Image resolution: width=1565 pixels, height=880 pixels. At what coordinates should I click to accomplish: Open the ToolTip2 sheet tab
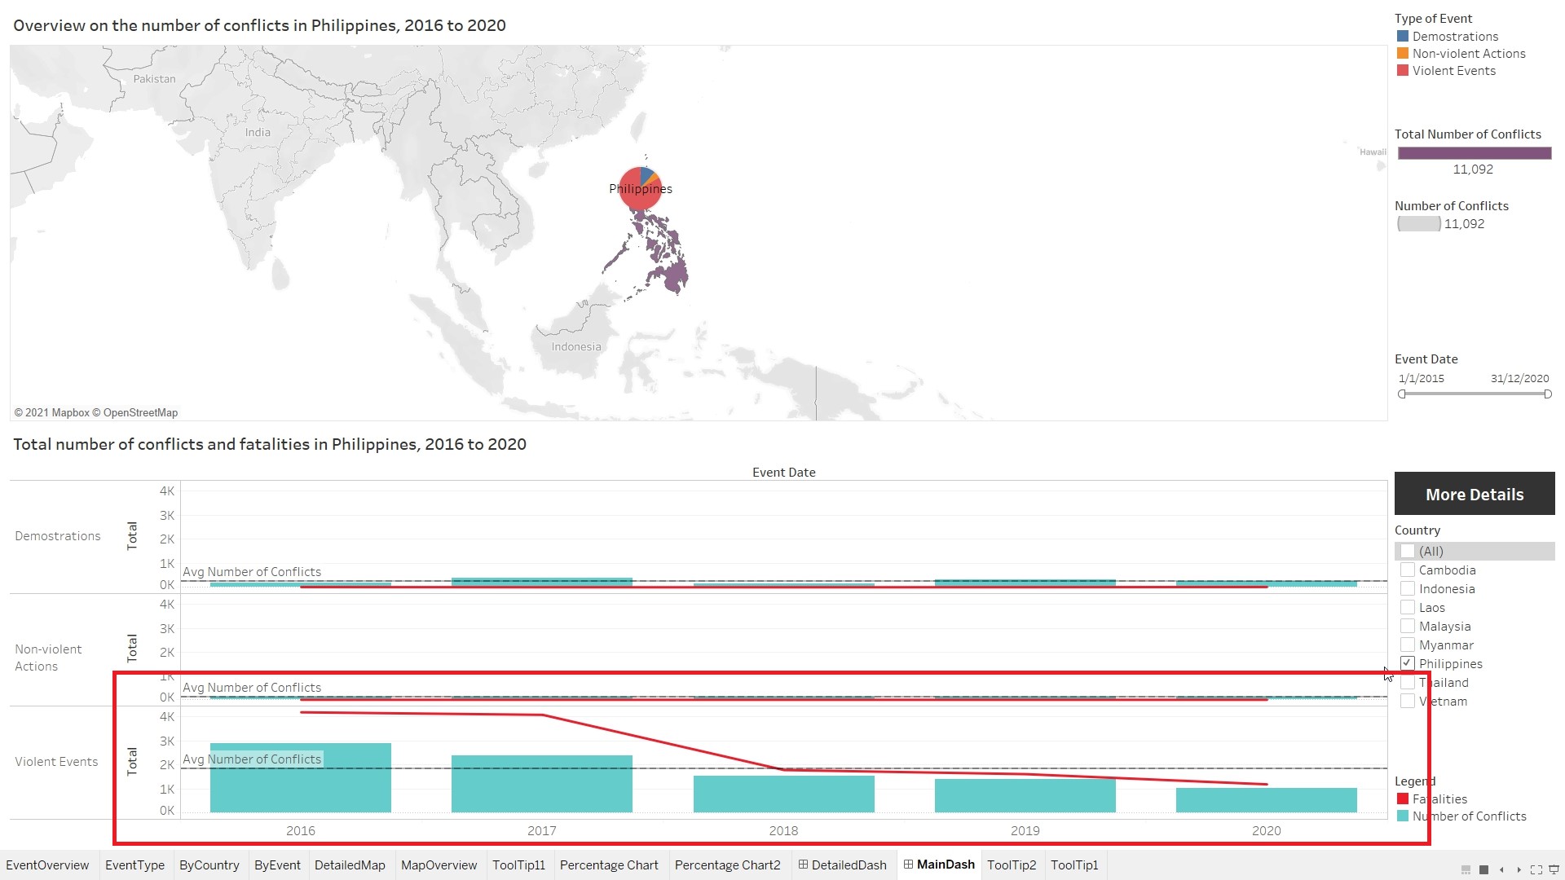[1011, 865]
